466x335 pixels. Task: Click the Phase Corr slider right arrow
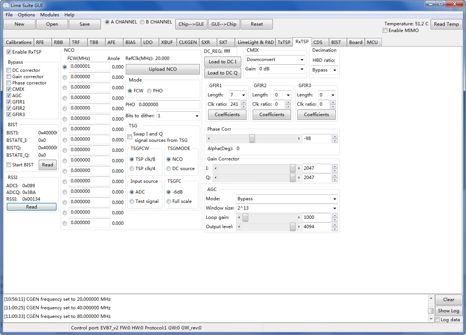pyautogui.click(x=299, y=139)
